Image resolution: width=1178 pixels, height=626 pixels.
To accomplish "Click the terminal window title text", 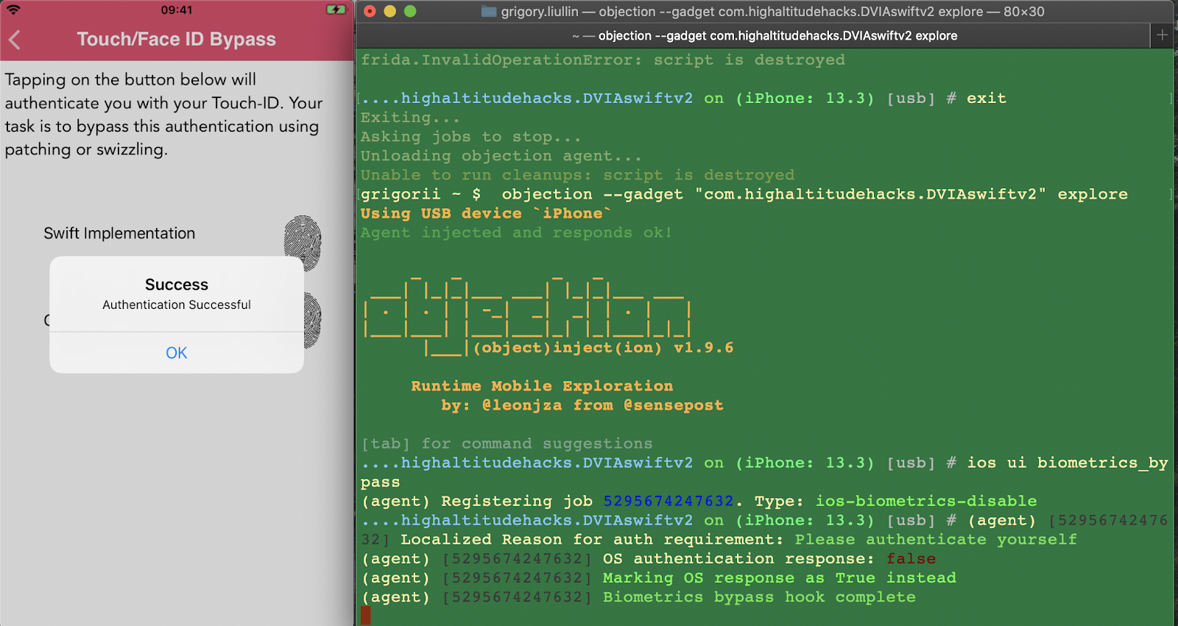I will tap(773, 11).
